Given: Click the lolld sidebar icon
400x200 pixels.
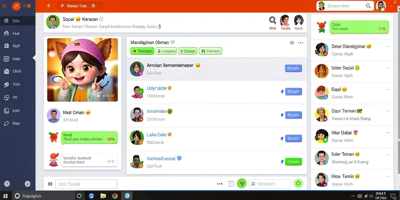Looking at the screenshot, I should [7, 111].
